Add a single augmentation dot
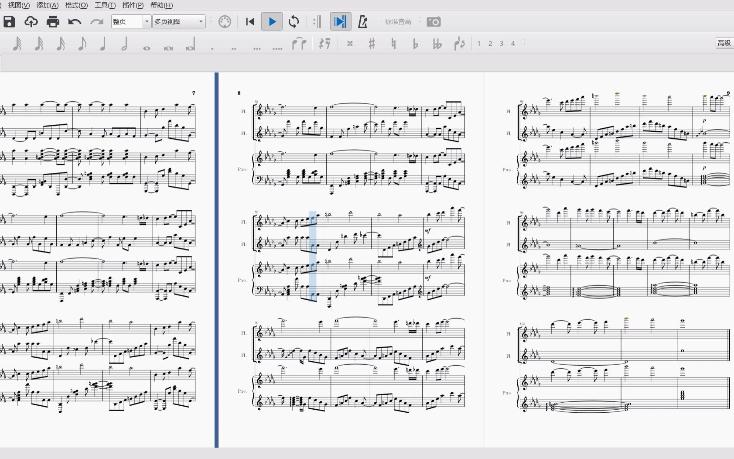Image resolution: width=734 pixels, height=459 pixels. point(212,48)
